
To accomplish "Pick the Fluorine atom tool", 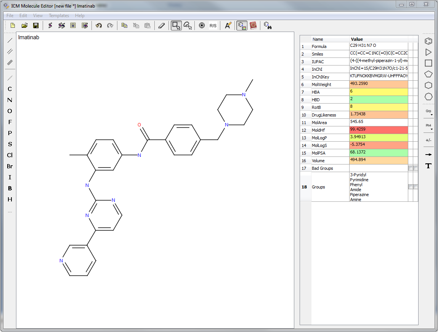I will click(10, 122).
